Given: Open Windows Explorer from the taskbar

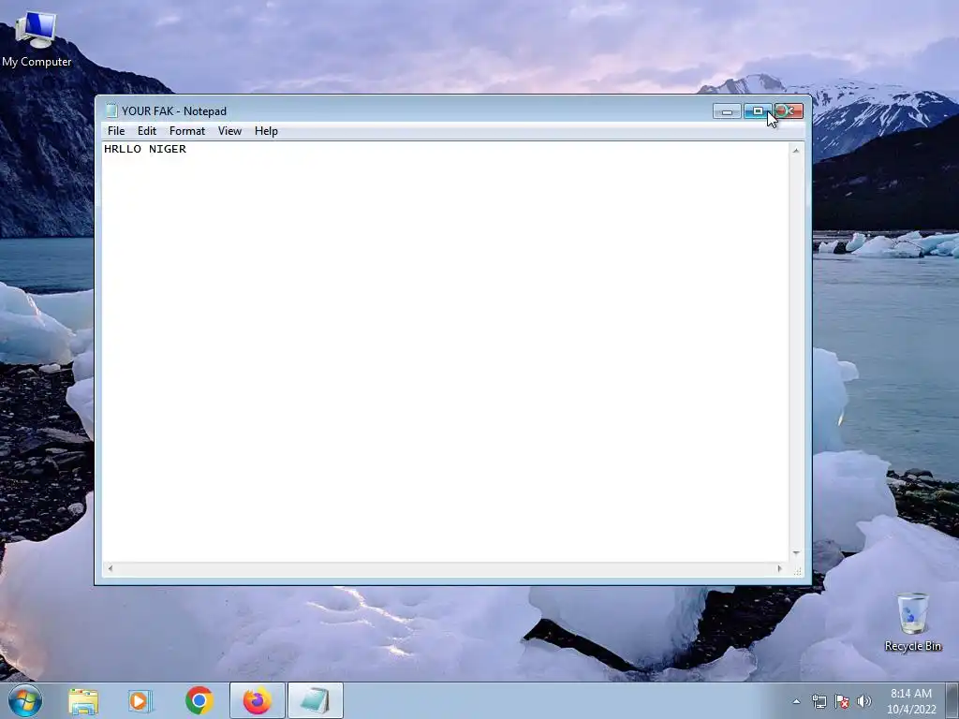Looking at the screenshot, I should pos(83,701).
